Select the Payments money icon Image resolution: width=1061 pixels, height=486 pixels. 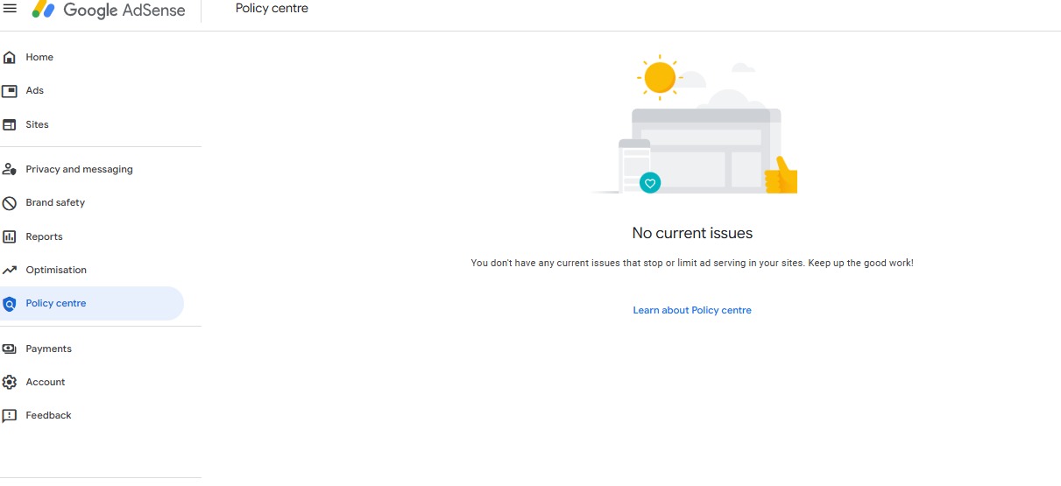[x=10, y=349]
